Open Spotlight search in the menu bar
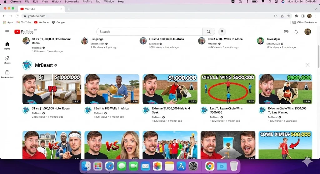Viewport: 320px width, 174px height. tap(270, 2)
